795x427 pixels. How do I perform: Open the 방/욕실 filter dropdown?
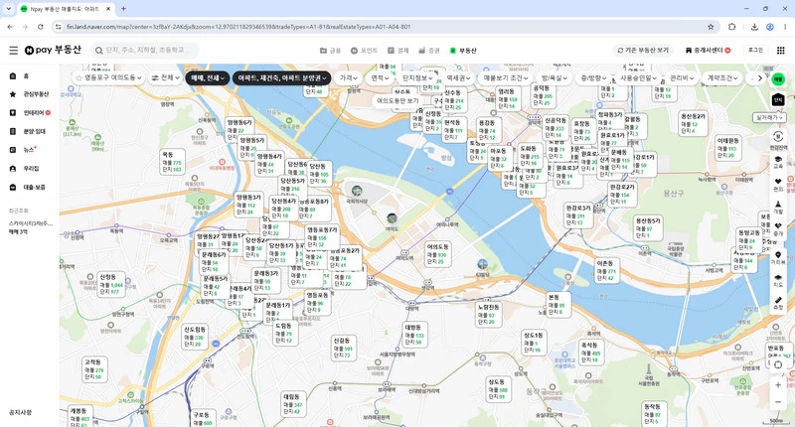(x=555, y=78)
